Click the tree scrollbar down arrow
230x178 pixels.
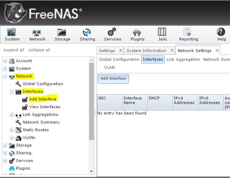pos(91,171)
